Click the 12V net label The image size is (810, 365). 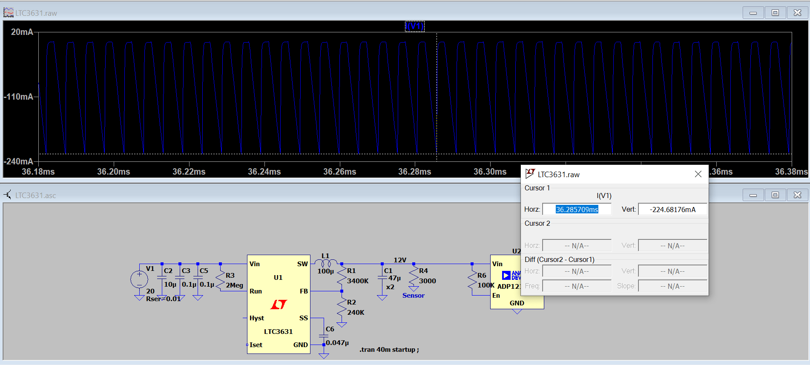(400, 260)
